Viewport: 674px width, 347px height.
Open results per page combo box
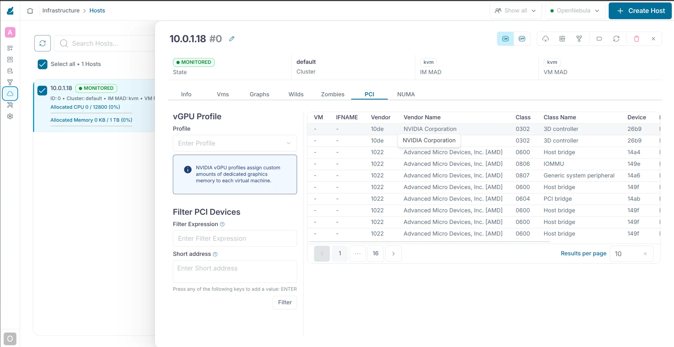tap(631, 254)
